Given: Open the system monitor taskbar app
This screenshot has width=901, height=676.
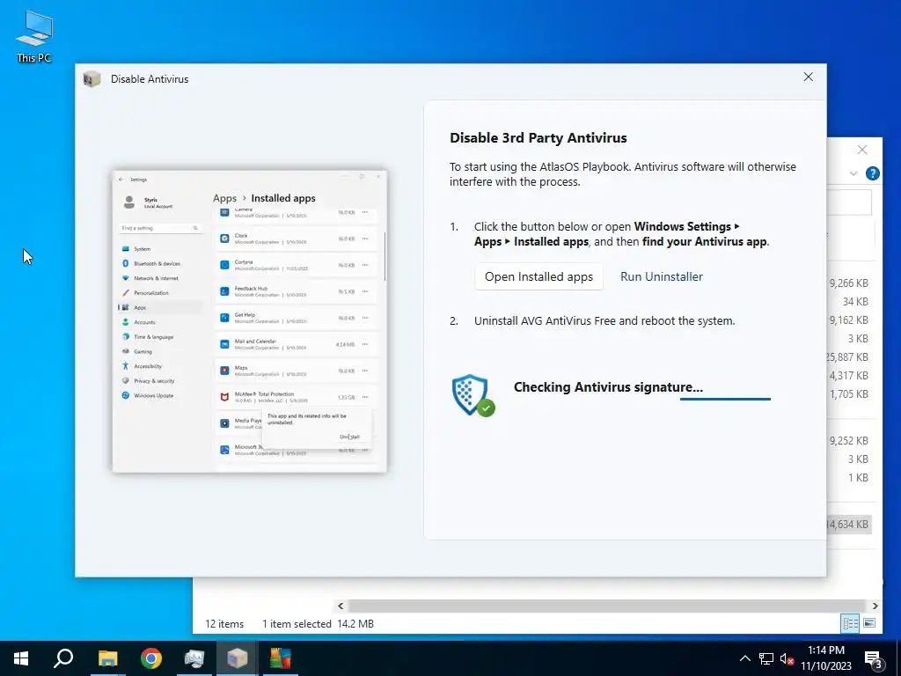Looking at the screenshot, I should tap(194, 658).
